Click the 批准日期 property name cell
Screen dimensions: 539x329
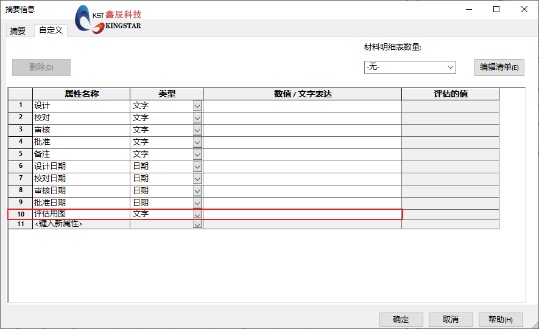click(x=81, y=203)
